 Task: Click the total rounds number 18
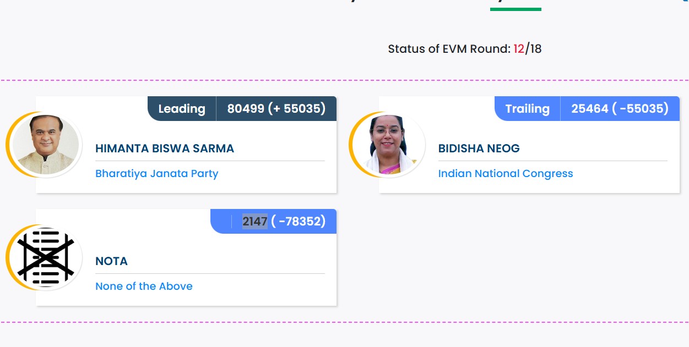click(x=535, y=49)
